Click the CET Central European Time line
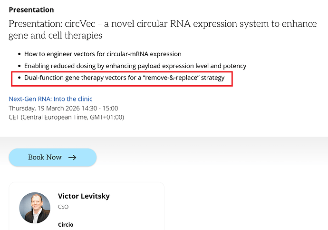The image size is (328, 230). (66, 117)
